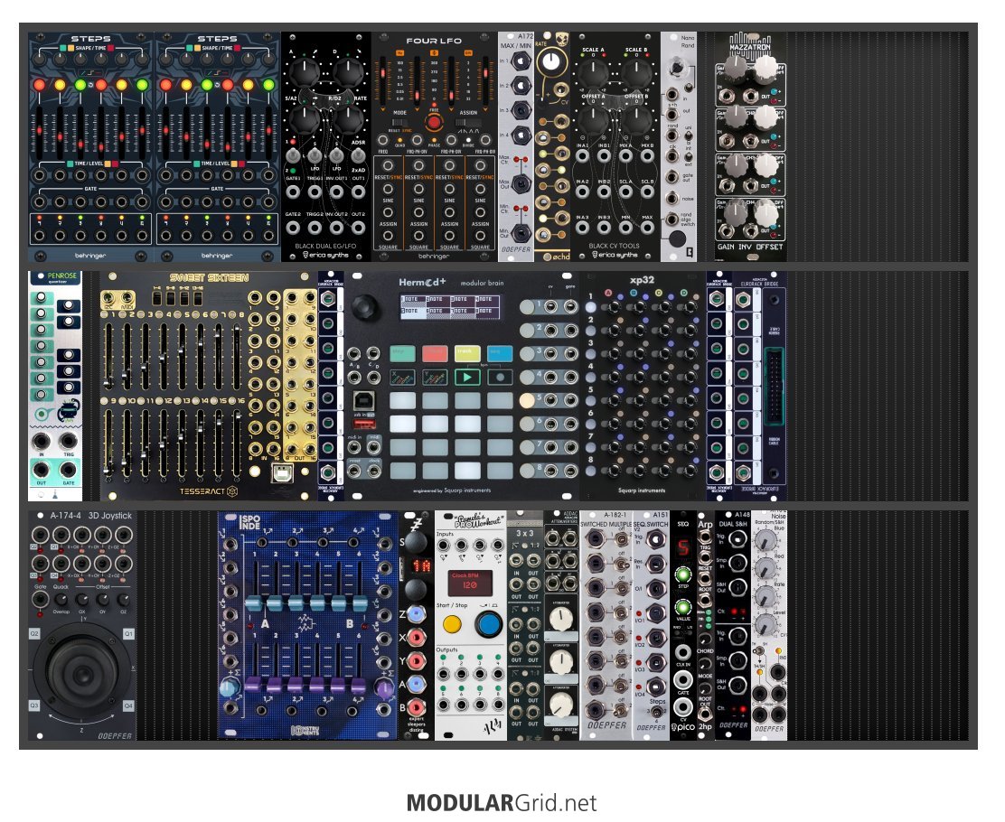Select row 1 button on xp32
This screenshot has width=1005, height=822.
(590, 307)
